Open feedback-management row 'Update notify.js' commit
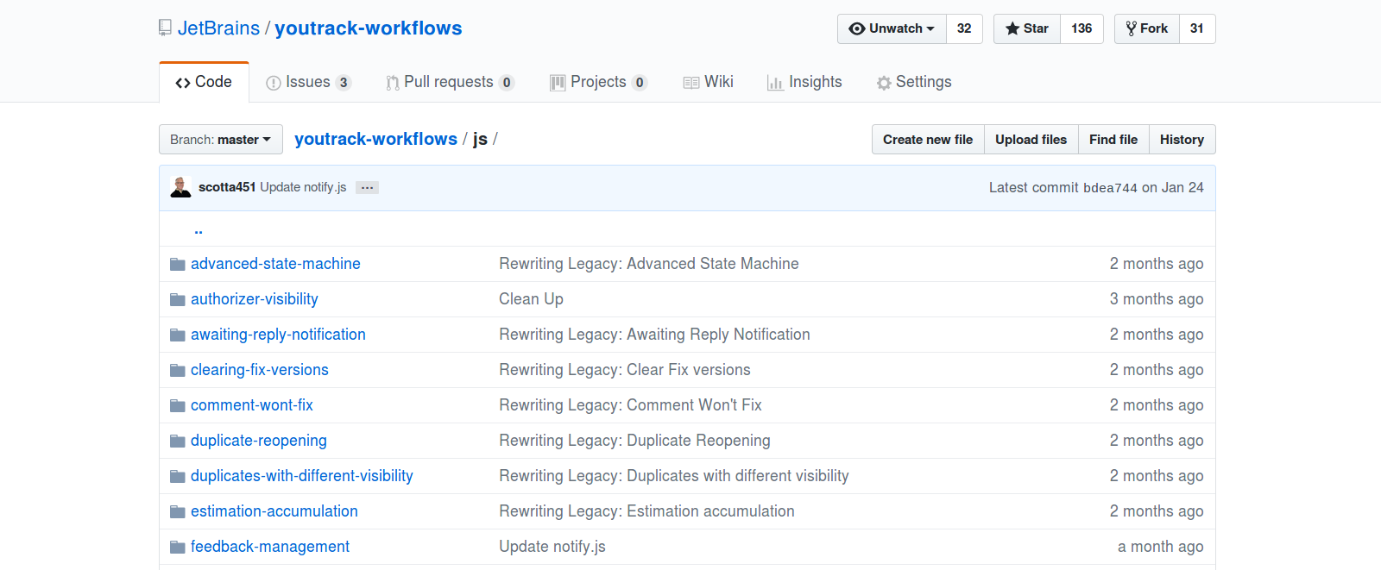 pyautogui.click(x=552, y=547)
